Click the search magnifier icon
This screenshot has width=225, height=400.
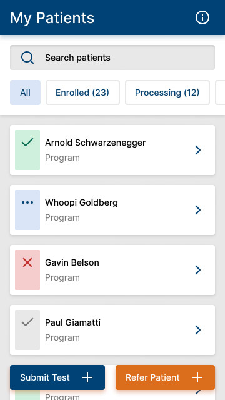point(27,57)
